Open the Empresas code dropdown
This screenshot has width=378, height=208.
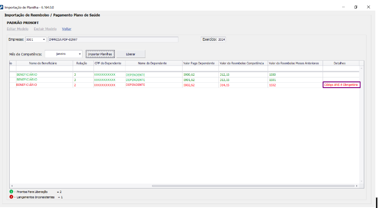click(44, 39)
